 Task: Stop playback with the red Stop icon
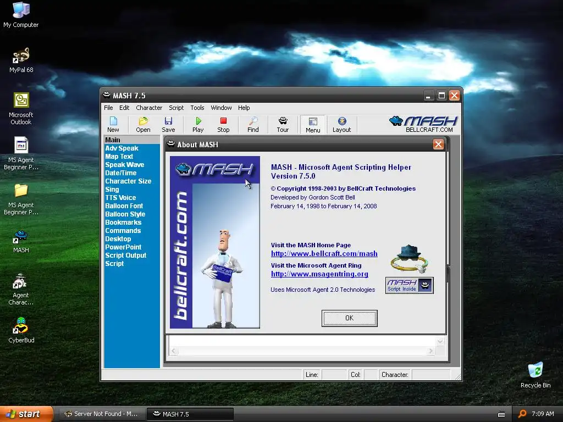(x=223, y=125)
